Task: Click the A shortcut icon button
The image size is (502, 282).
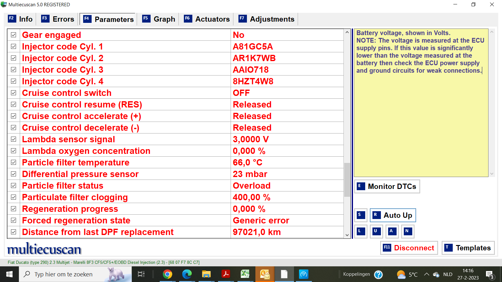Action: tap(392, 232)
